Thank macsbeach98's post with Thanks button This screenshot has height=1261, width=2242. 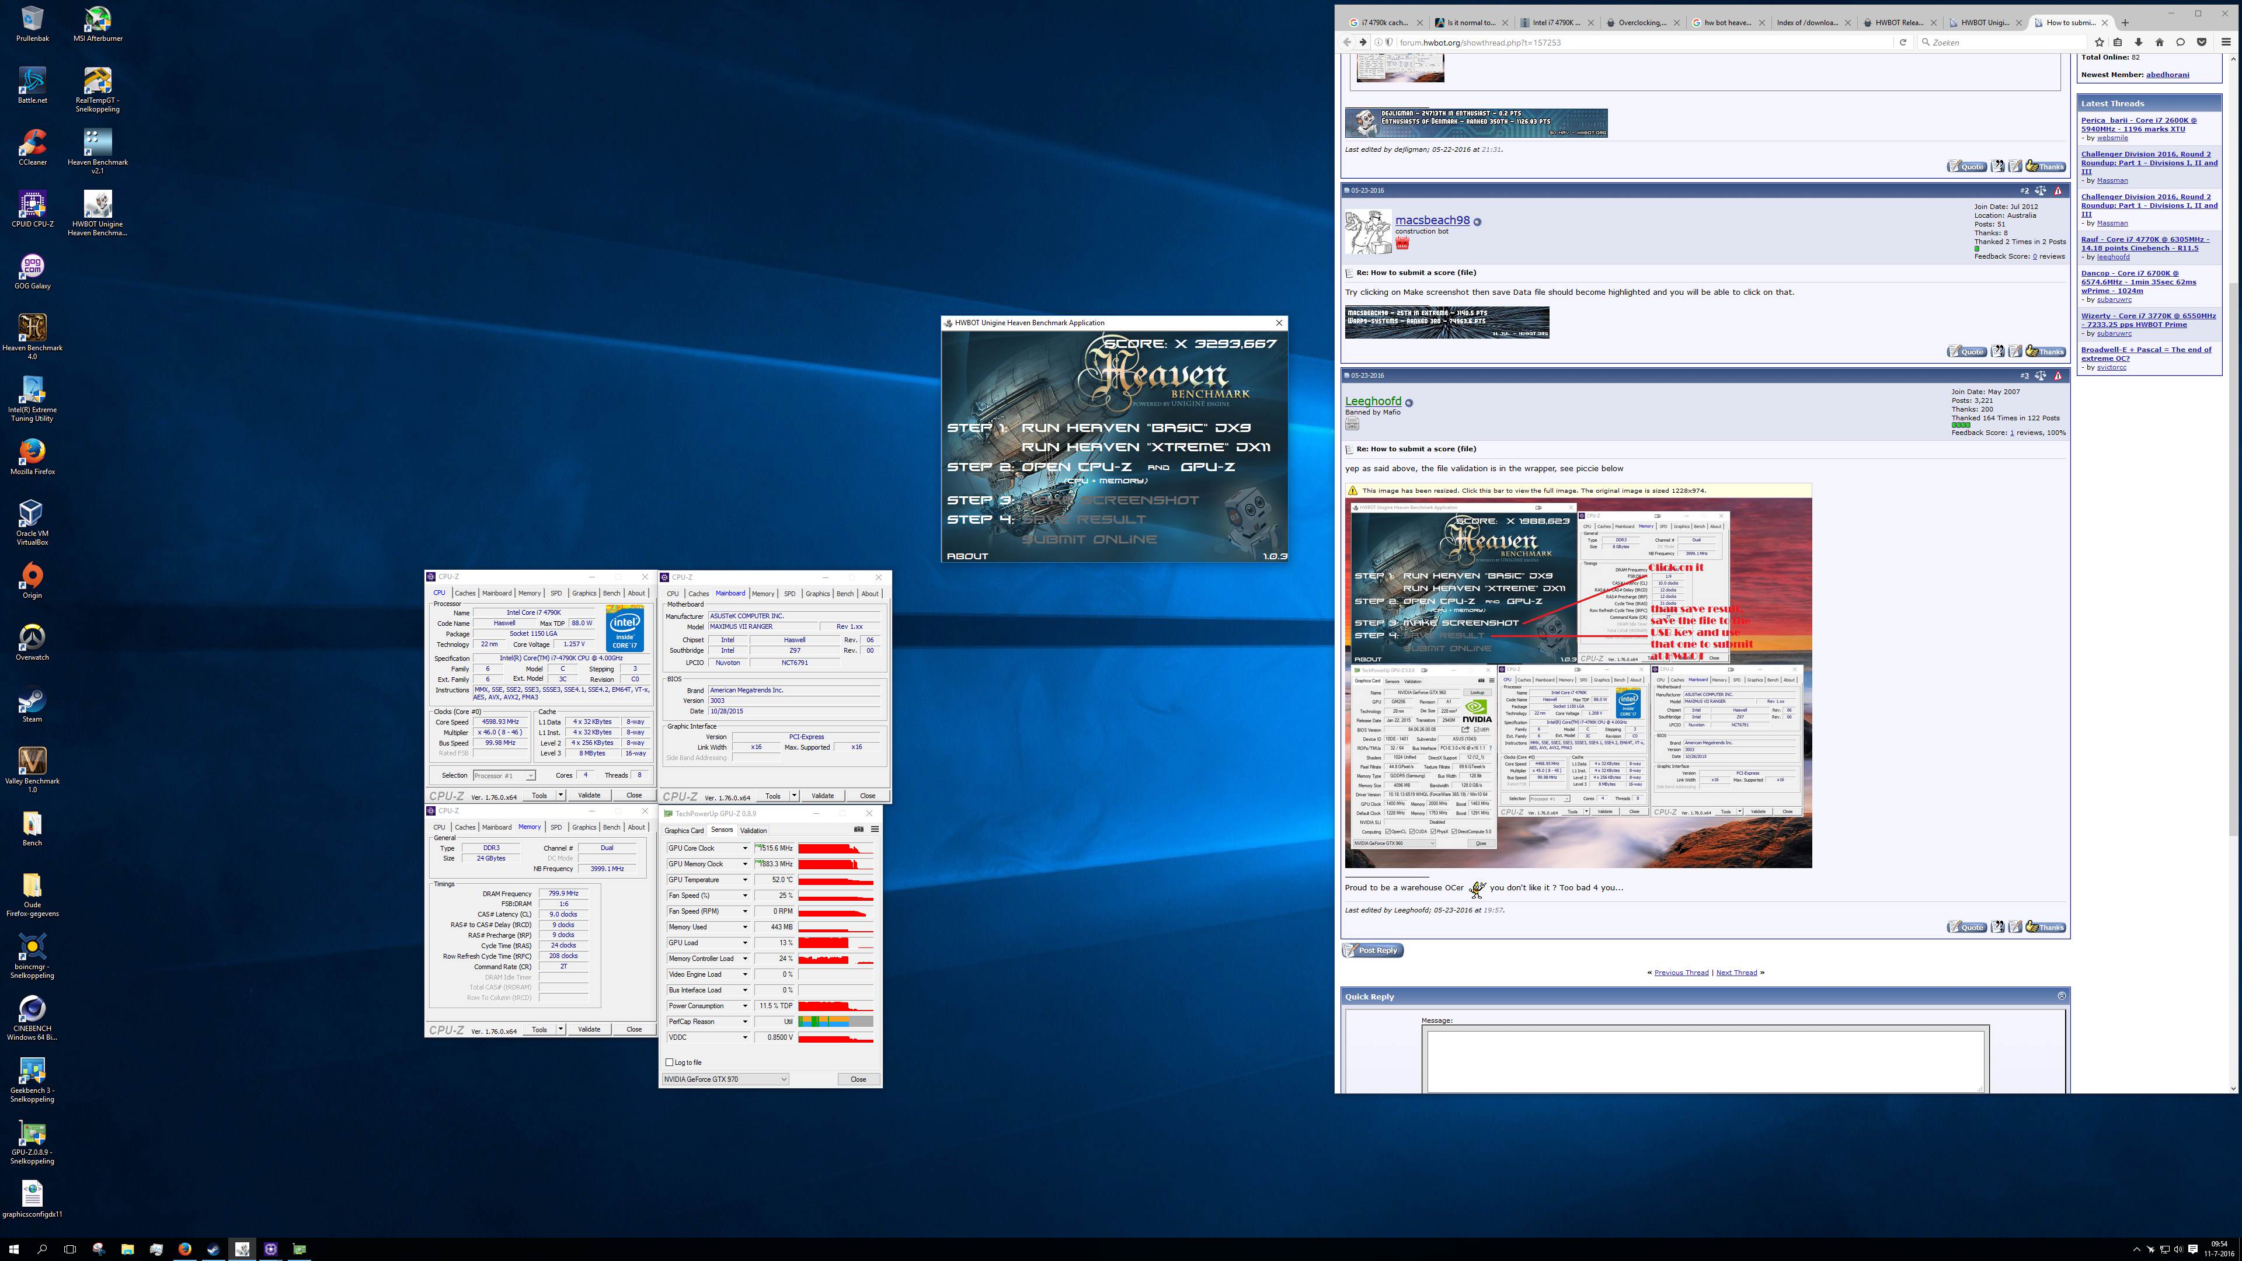(x=2045, y=351)
